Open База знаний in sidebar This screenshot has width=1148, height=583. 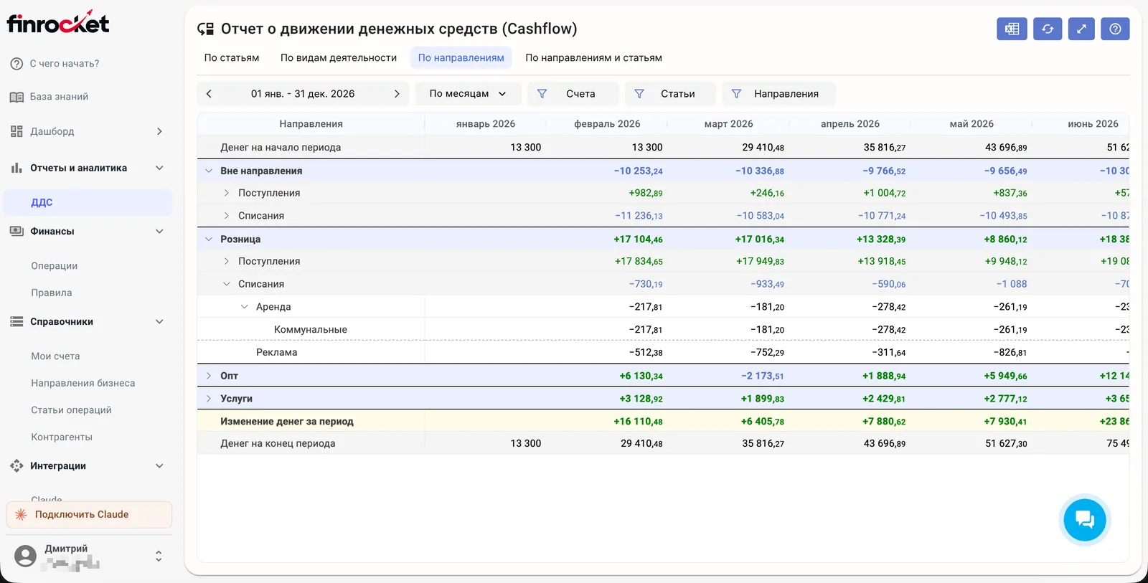(x=86, y=97)
